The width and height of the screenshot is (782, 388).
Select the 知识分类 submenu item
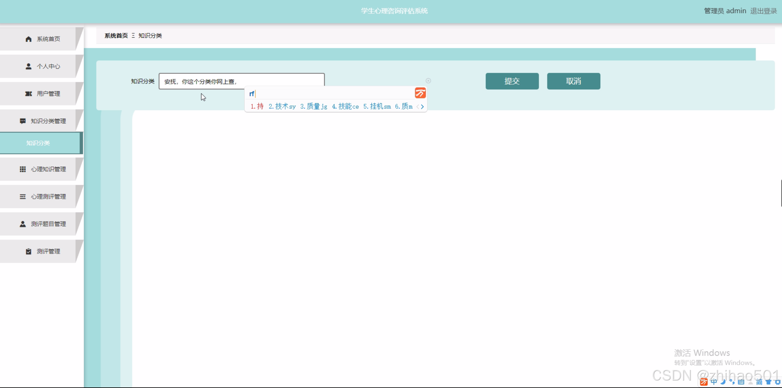tap(38, 143)
